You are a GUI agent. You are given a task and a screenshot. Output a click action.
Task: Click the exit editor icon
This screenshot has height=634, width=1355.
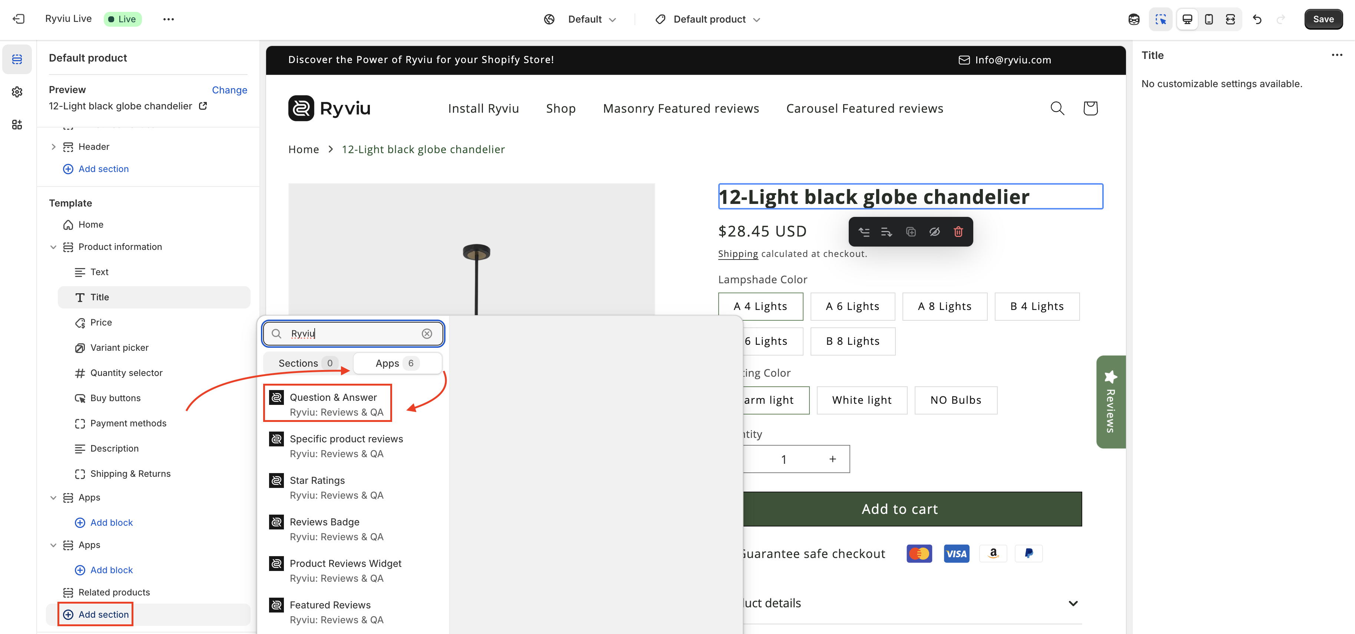(19, 19)
